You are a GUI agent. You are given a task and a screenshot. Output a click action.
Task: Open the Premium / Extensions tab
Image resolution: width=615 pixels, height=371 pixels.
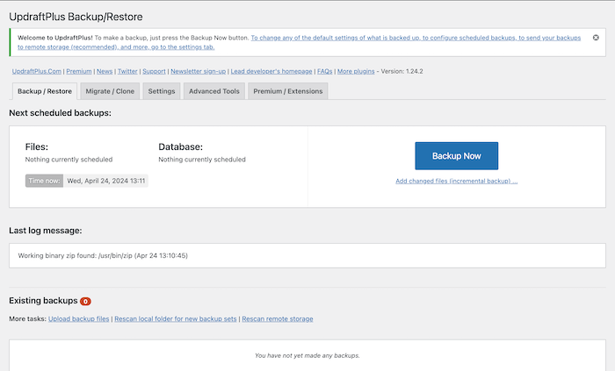288,91
